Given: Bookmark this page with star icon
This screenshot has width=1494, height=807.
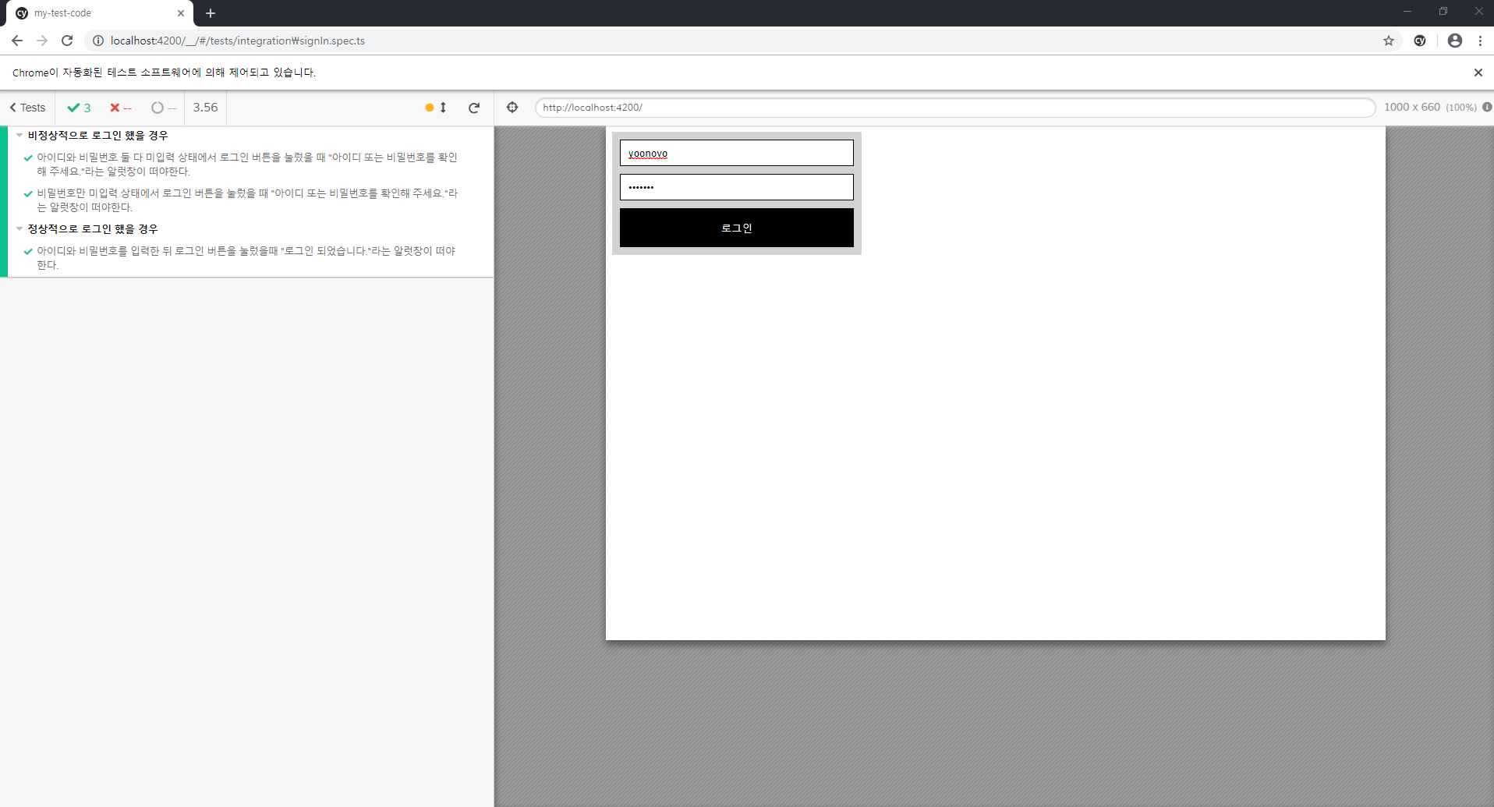Looking at the screenshot, I should (x=1389, y=41).
